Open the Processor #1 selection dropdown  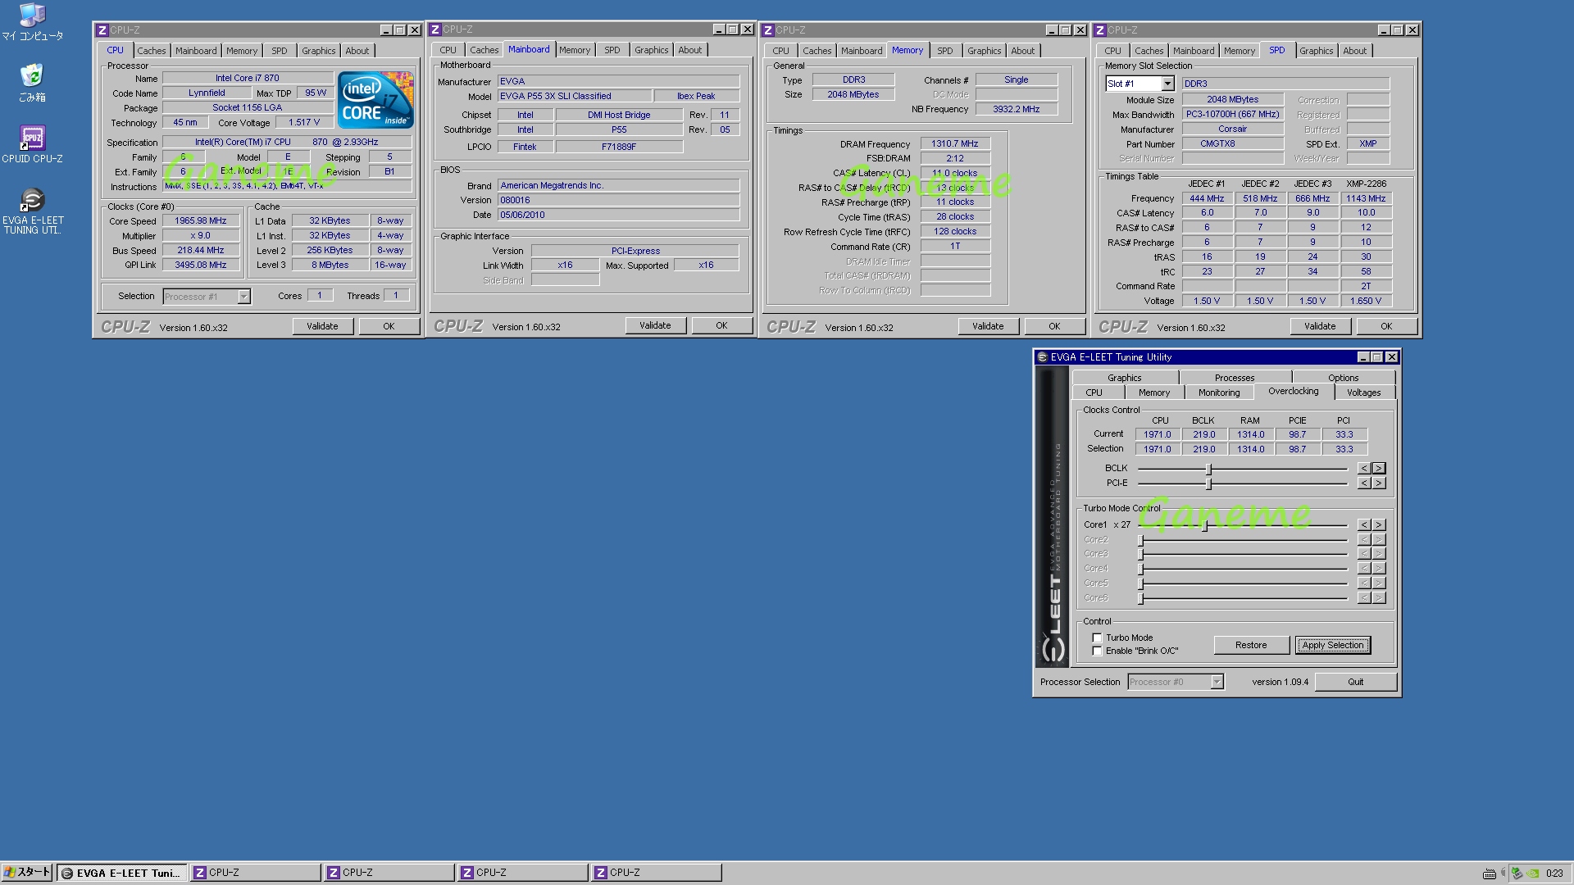pyautogui.click(x=243, y=297)
